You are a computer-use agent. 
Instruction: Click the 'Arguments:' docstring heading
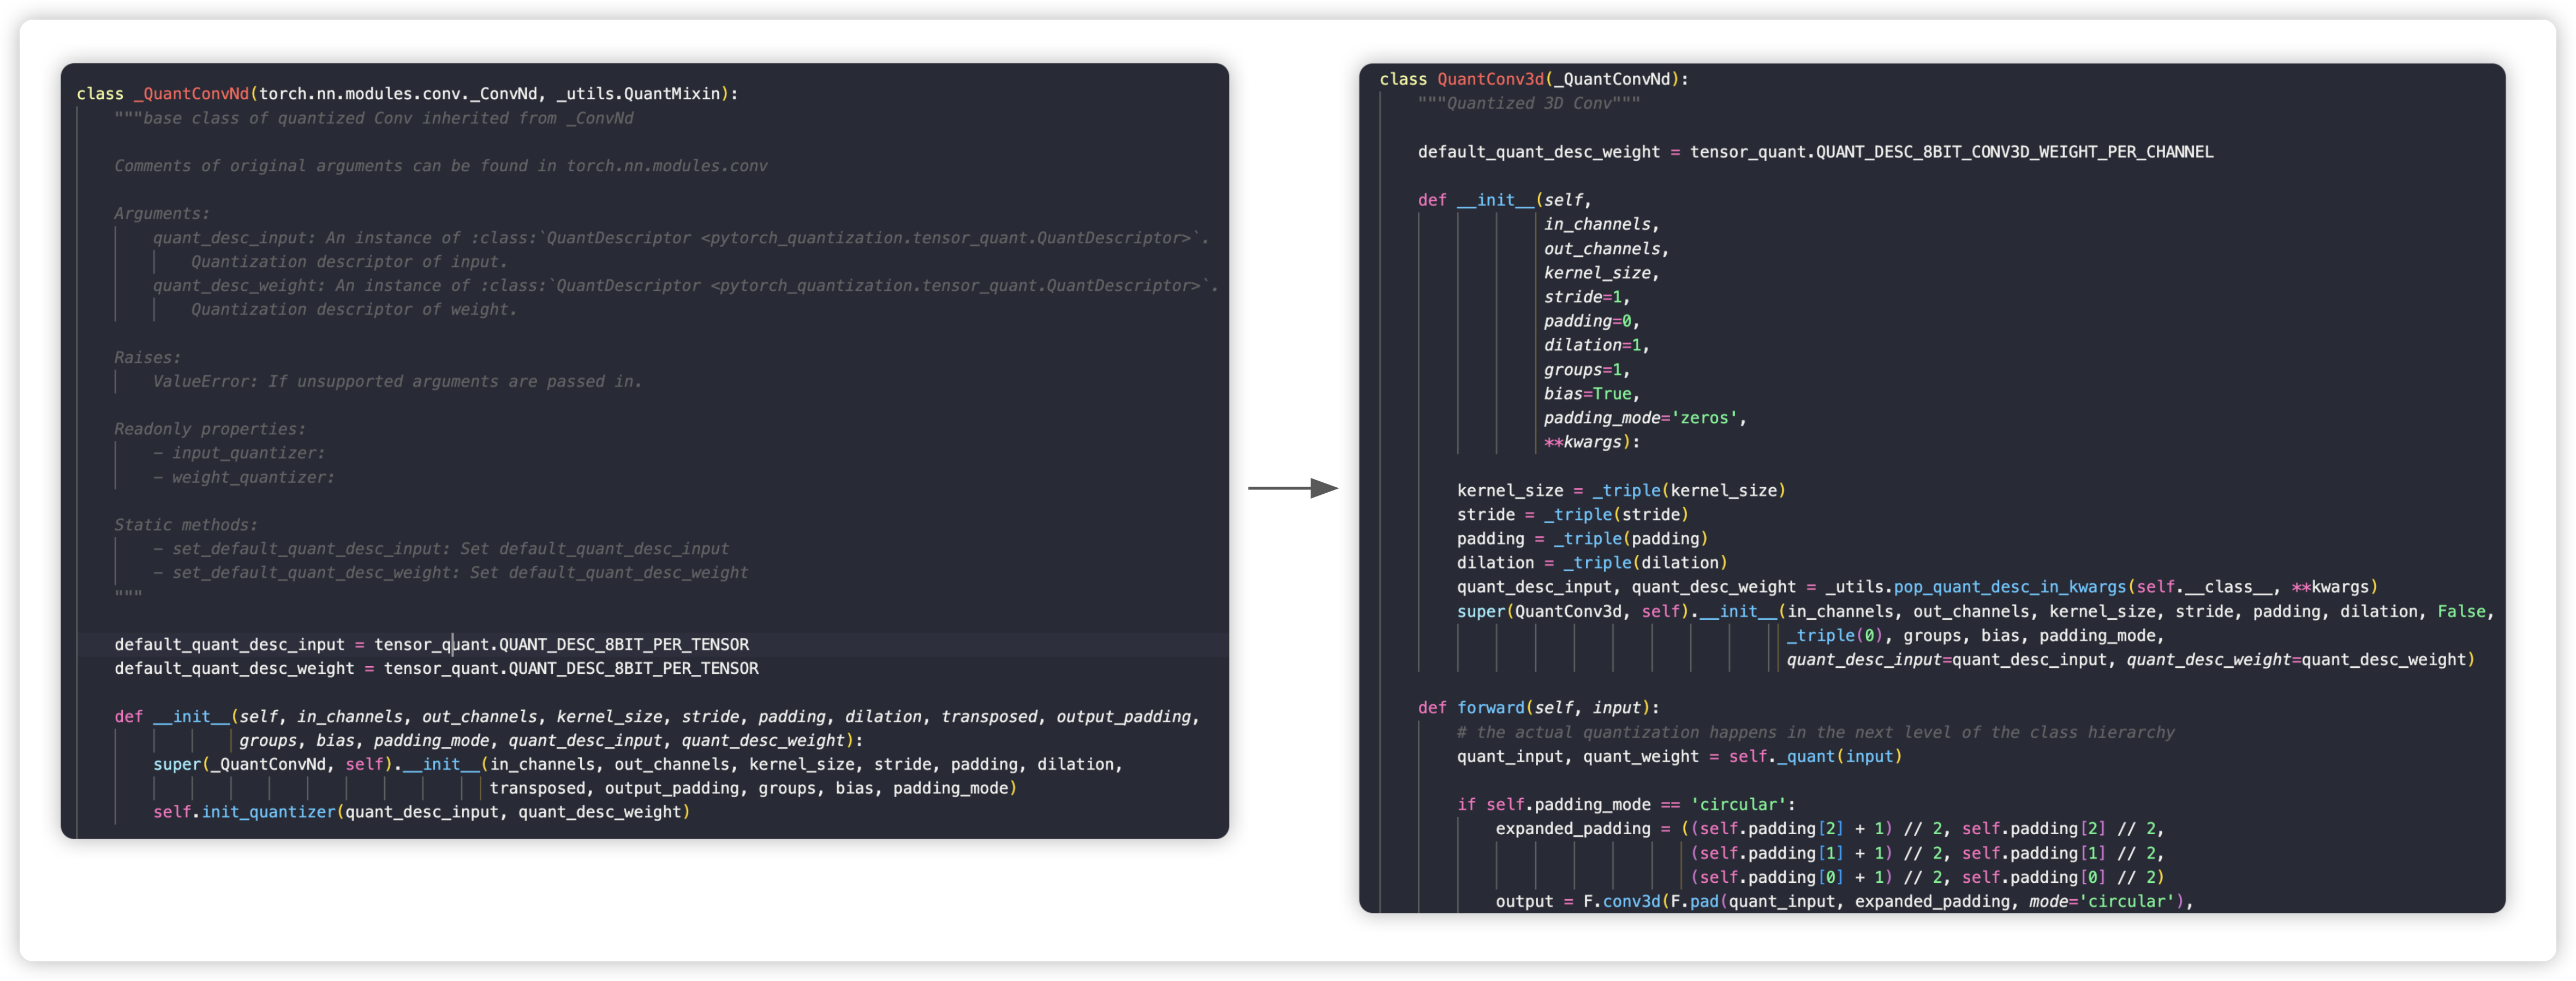coord(162,214)
